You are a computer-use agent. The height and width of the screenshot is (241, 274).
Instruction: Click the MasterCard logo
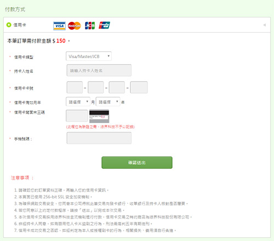pyautogui.click(x=75, y=26)
